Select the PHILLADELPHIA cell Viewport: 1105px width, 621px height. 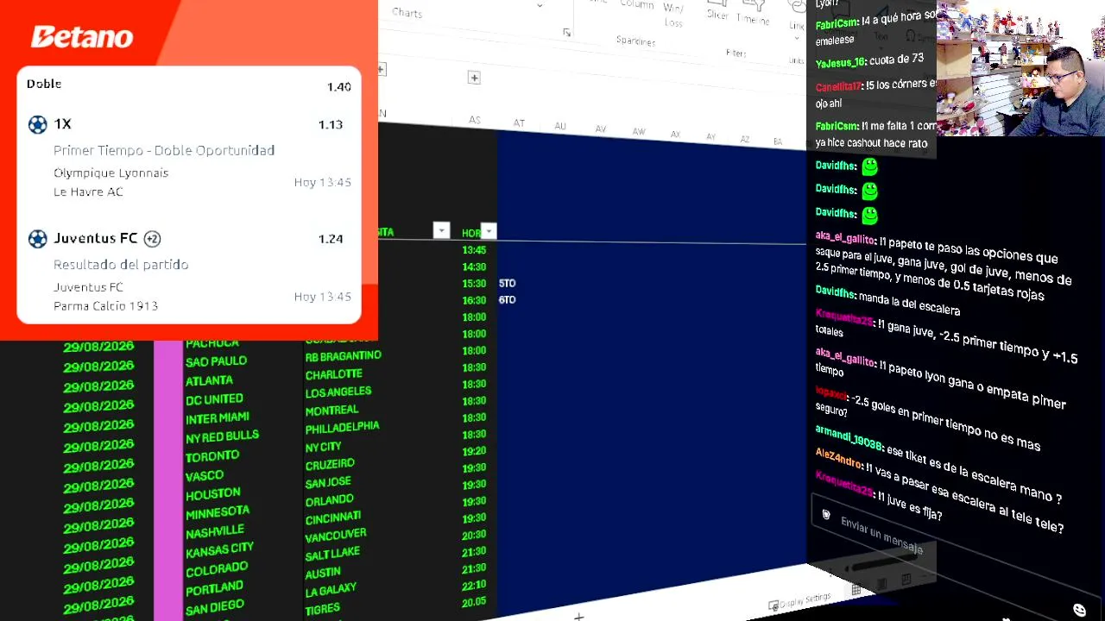click(342, 428)
